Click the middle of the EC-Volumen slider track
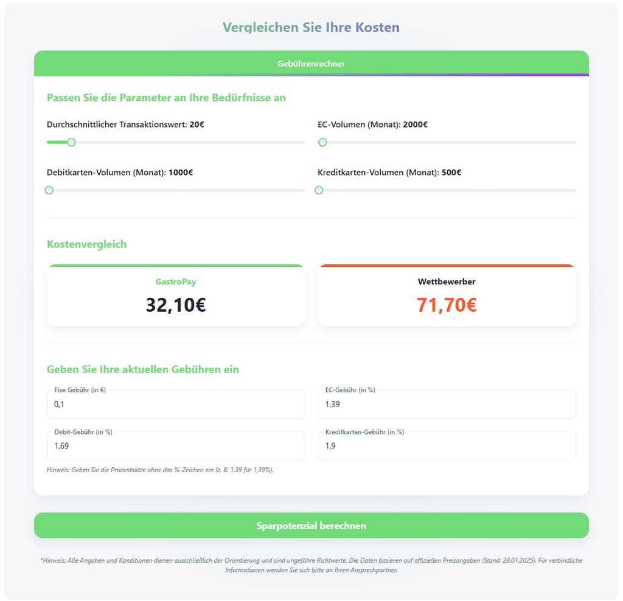This screenshot has height=601, width=623. pos(447,142)
